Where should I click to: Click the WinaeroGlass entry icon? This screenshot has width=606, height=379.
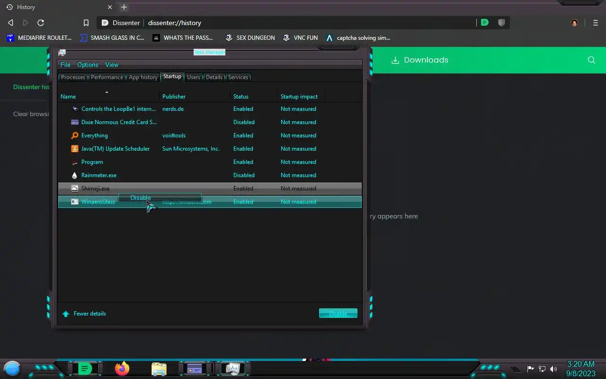click(75, 202)
